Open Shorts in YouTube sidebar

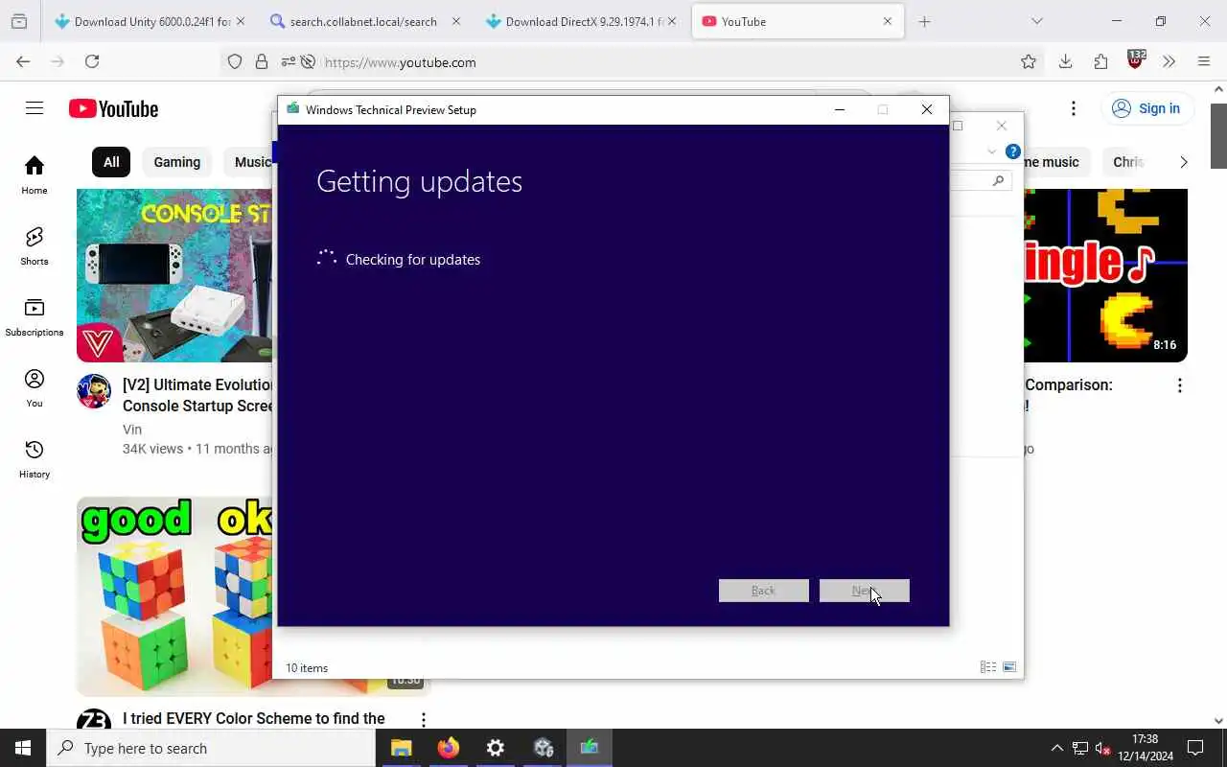pos(35,246)
